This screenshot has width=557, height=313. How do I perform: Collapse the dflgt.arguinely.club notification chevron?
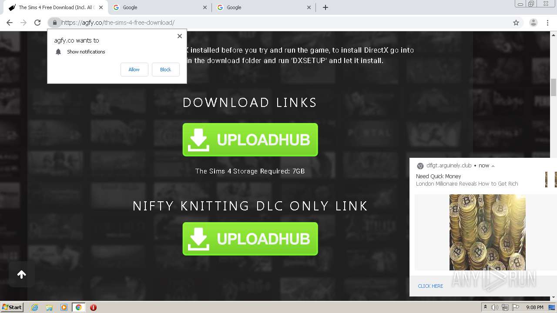(493, 166)
